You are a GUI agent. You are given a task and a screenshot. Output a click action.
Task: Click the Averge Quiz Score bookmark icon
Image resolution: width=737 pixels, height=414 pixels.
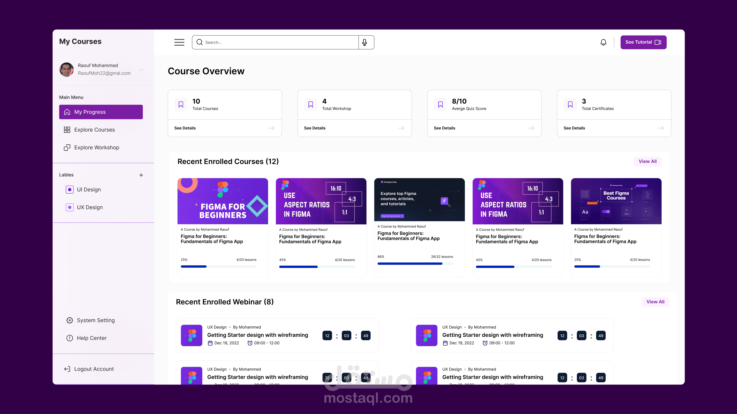tap(440, 105)
